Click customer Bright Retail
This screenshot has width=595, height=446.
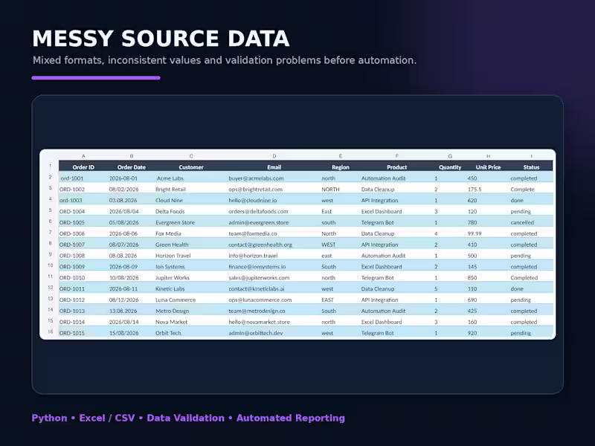(170, 190)
